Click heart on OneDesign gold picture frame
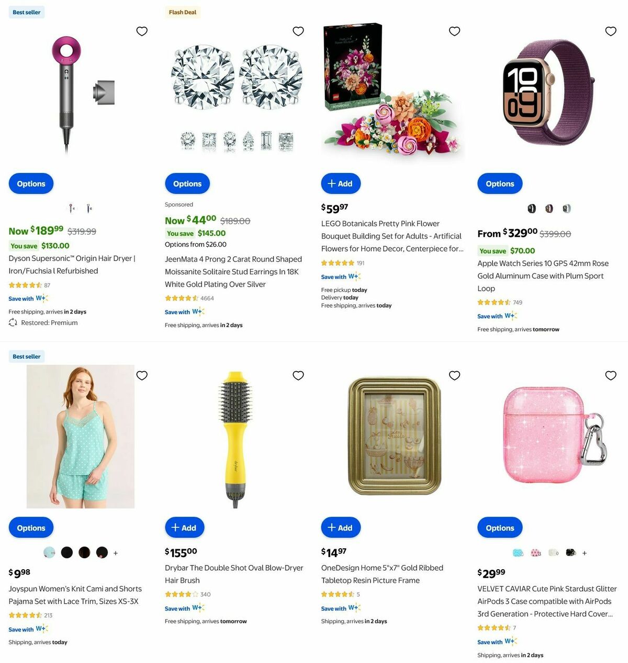628x663 pixels. click(454, 375)
